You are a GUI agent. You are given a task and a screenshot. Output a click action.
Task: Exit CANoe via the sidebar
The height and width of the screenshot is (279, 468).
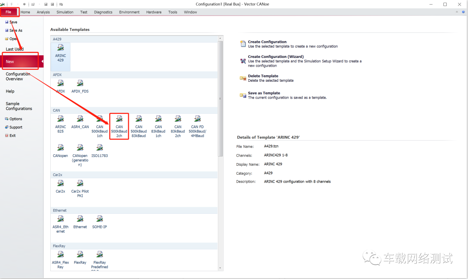tap(10, 136)
